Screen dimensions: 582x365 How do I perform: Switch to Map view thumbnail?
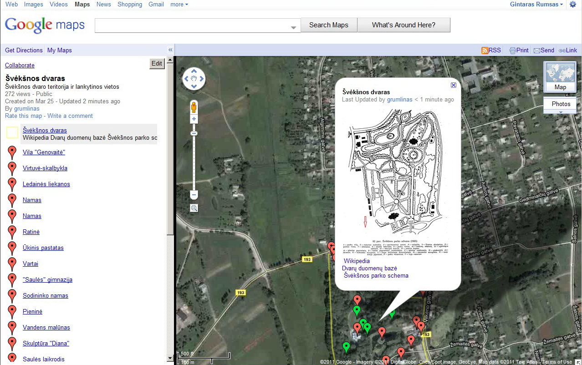pos(560,76)
